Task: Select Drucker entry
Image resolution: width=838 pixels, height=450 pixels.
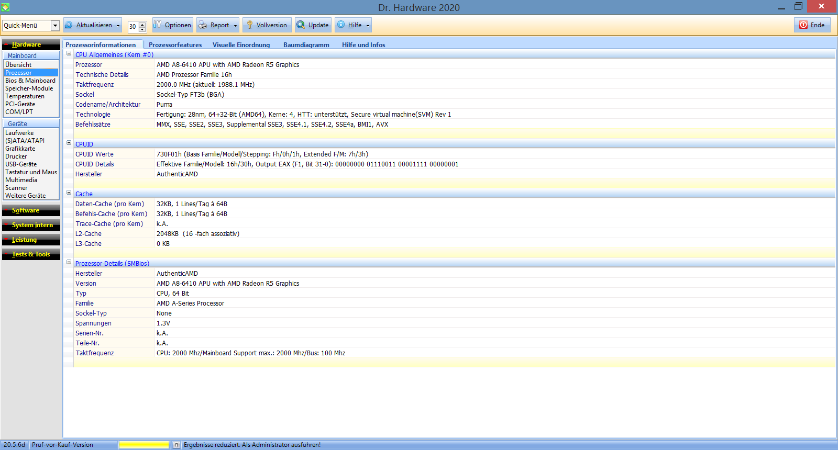Action: (x=31, y=156)
